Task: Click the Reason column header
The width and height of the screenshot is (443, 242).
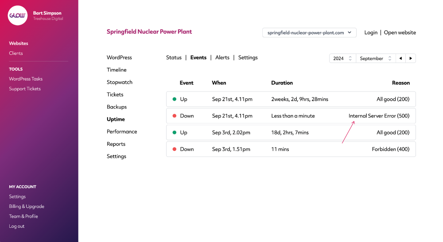Action: (x=401, y=83)
